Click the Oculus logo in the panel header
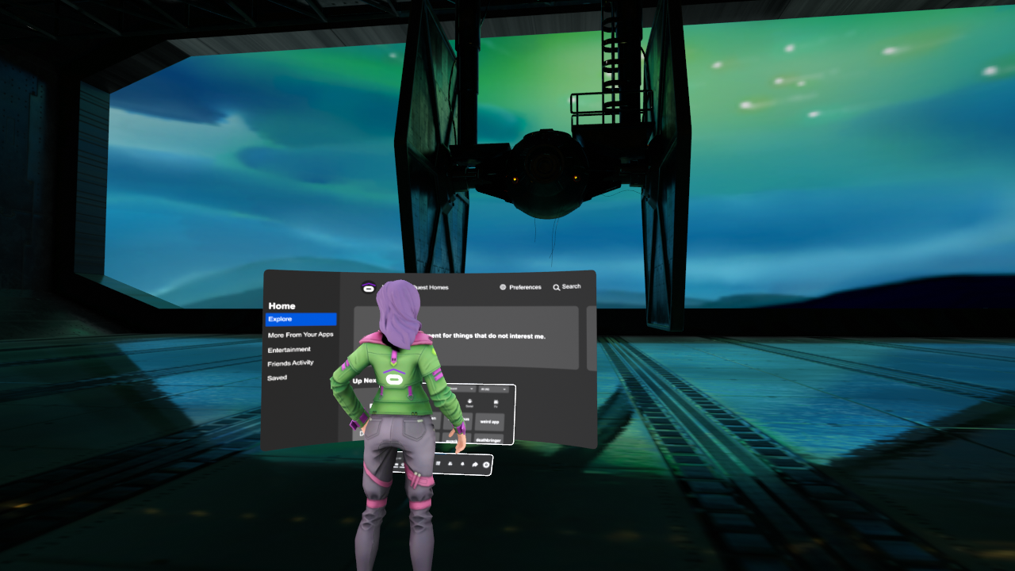 369,286
